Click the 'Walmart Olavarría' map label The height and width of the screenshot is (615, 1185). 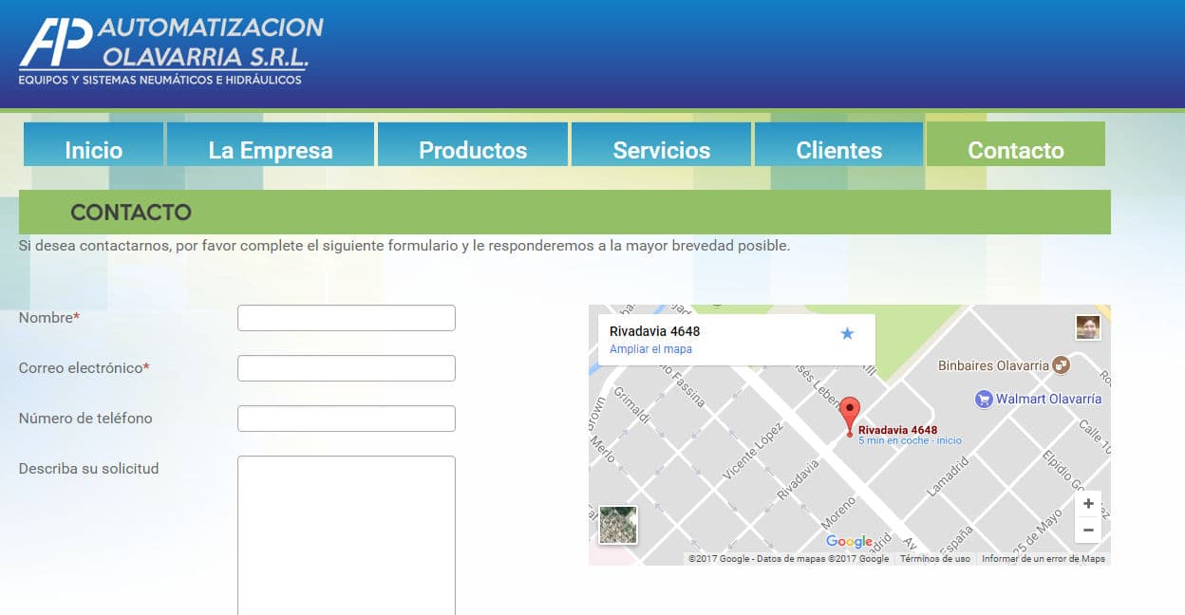pos(1048,400)
